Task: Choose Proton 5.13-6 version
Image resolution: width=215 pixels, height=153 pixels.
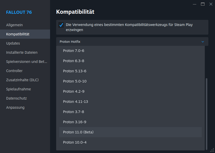Action: [x=75, y=71]
